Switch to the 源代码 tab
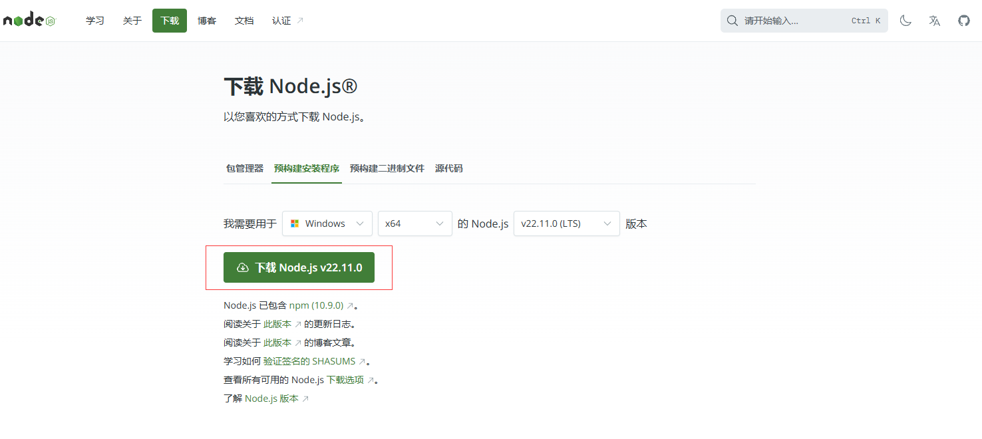The height and width of the screenshot is (439, 982). 449,168
